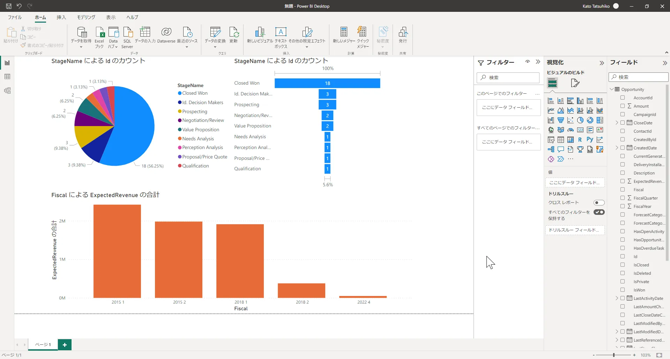
Task: Collapse the フィールド pane
Action: [665, 63]
